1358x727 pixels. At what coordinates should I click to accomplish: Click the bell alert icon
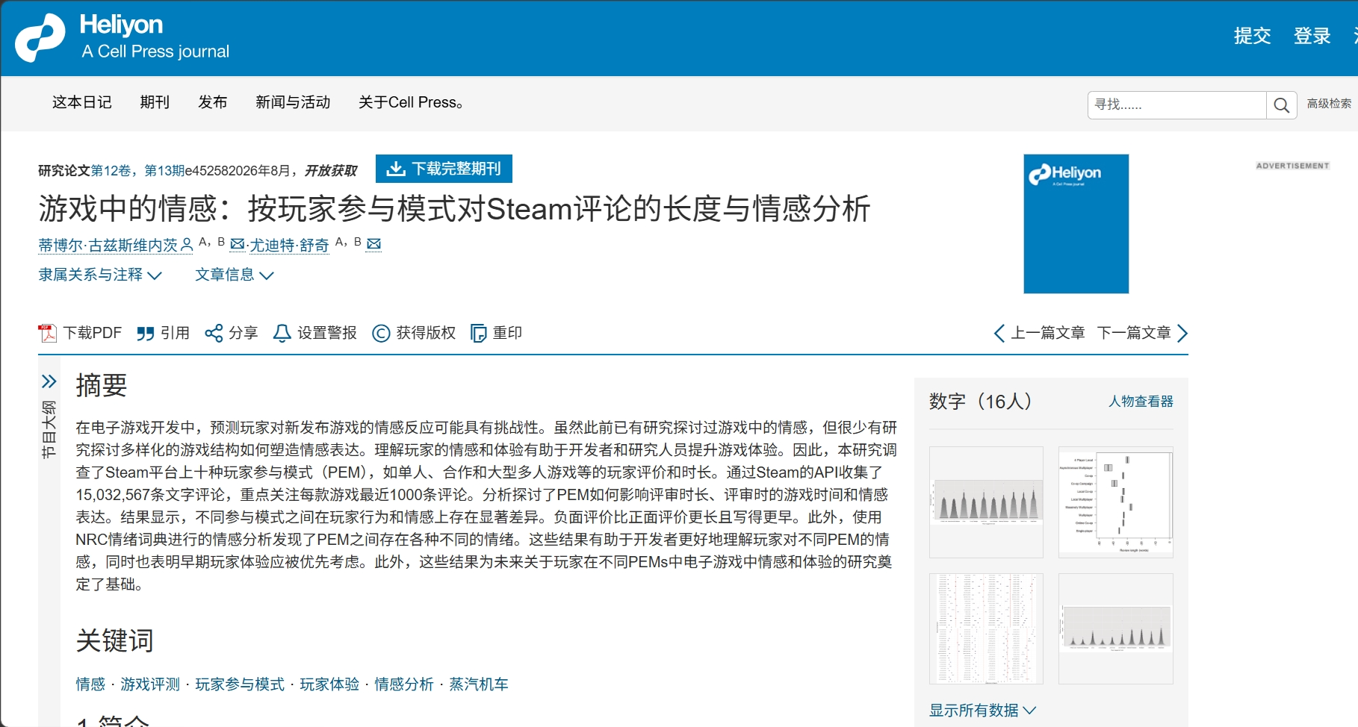click(282, 333)
